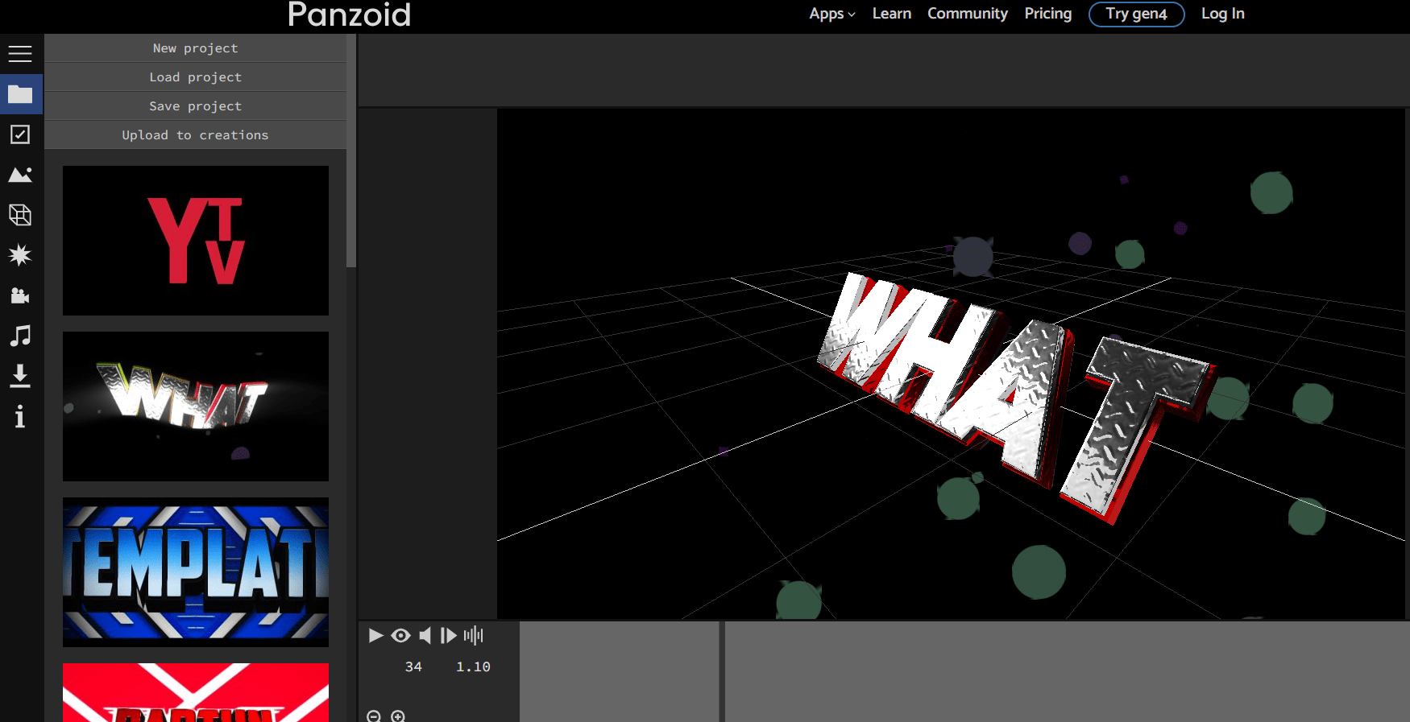1410x722 pixels.
Task: Expand the Apps dropdown menu
Action: pyautogui.click(x=831, y=14)
